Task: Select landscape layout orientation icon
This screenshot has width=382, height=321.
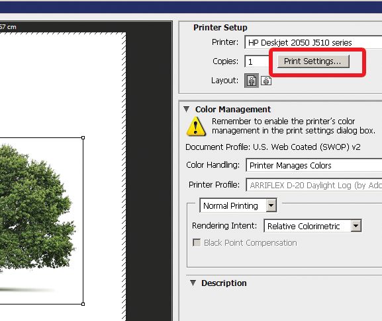Action: (266, 81)
